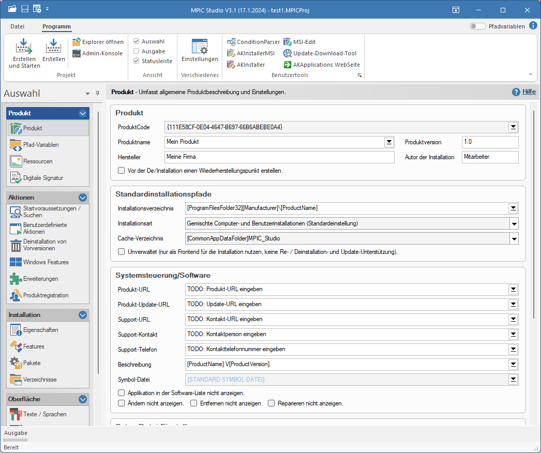Open Update-Download-Tool

[x=320, y=53]
